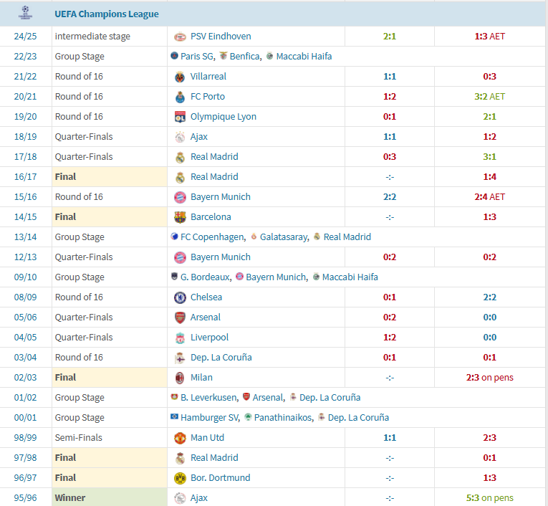This screenshot has height=506, width=548.
Task: Open the 1:3 final result vs Bor. Dortmund
Action: [x=490, y=477]
